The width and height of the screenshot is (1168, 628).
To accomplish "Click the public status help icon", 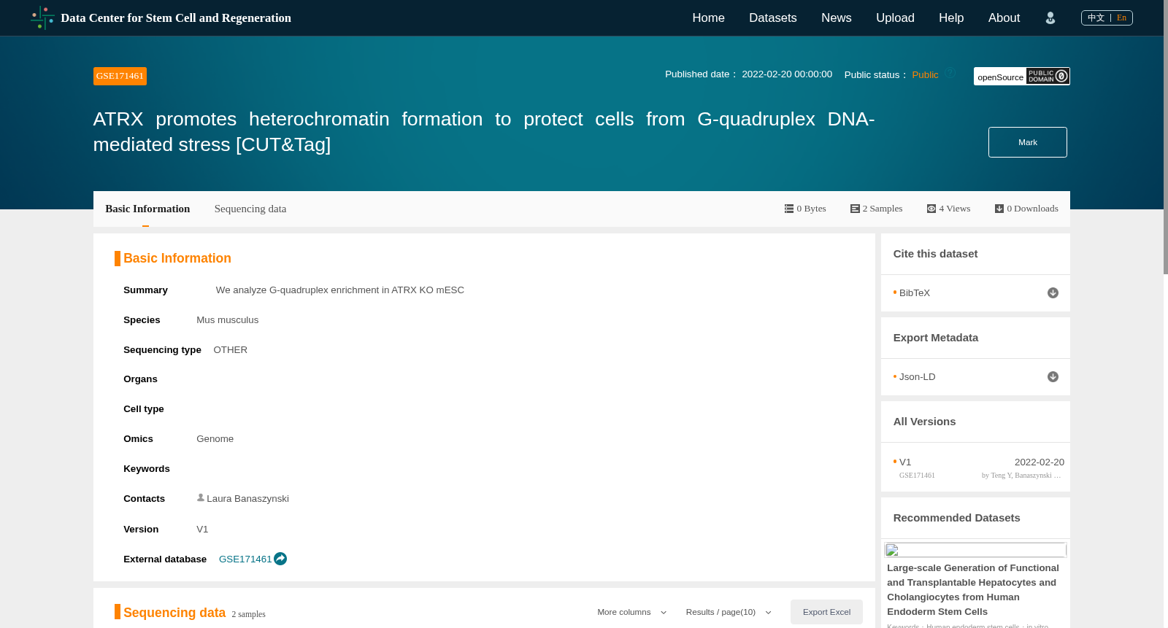I will point(950,73).
